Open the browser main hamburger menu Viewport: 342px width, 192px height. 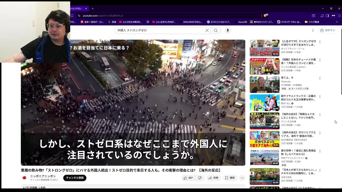(339, 16)
